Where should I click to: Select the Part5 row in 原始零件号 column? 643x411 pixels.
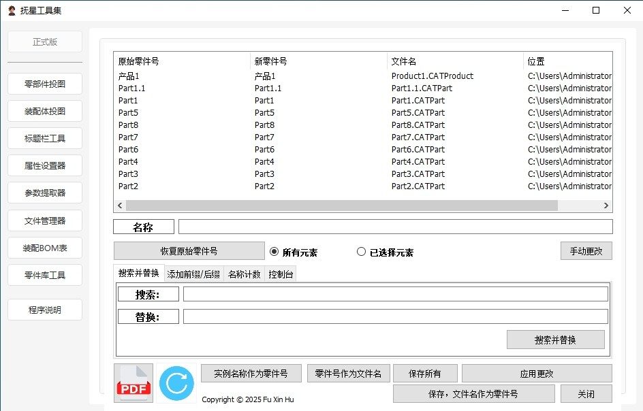point(128,113)
